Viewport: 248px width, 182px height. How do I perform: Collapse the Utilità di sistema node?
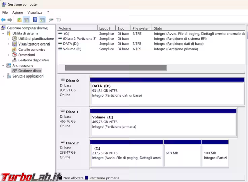tap(3, 33)
